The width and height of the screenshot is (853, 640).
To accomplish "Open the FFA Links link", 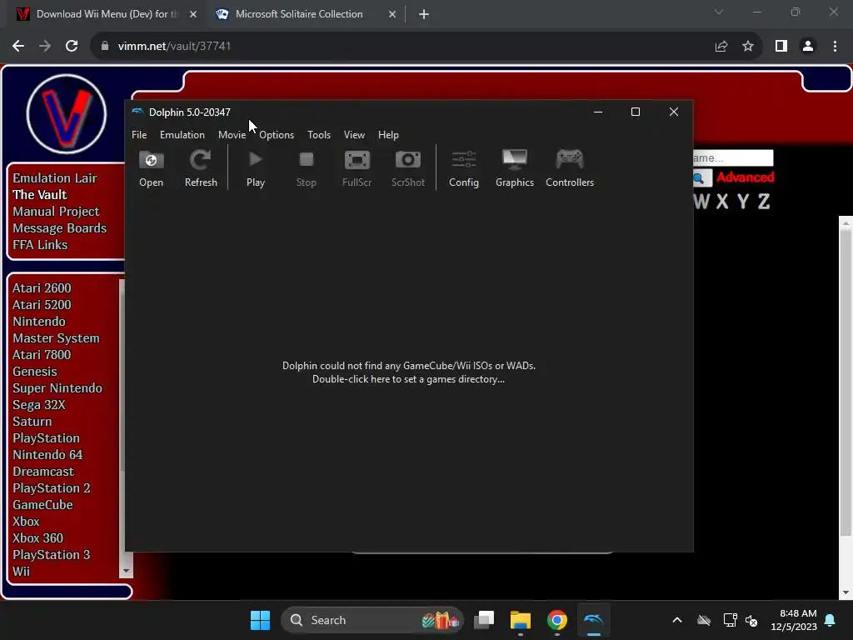I will pos(40,245).
